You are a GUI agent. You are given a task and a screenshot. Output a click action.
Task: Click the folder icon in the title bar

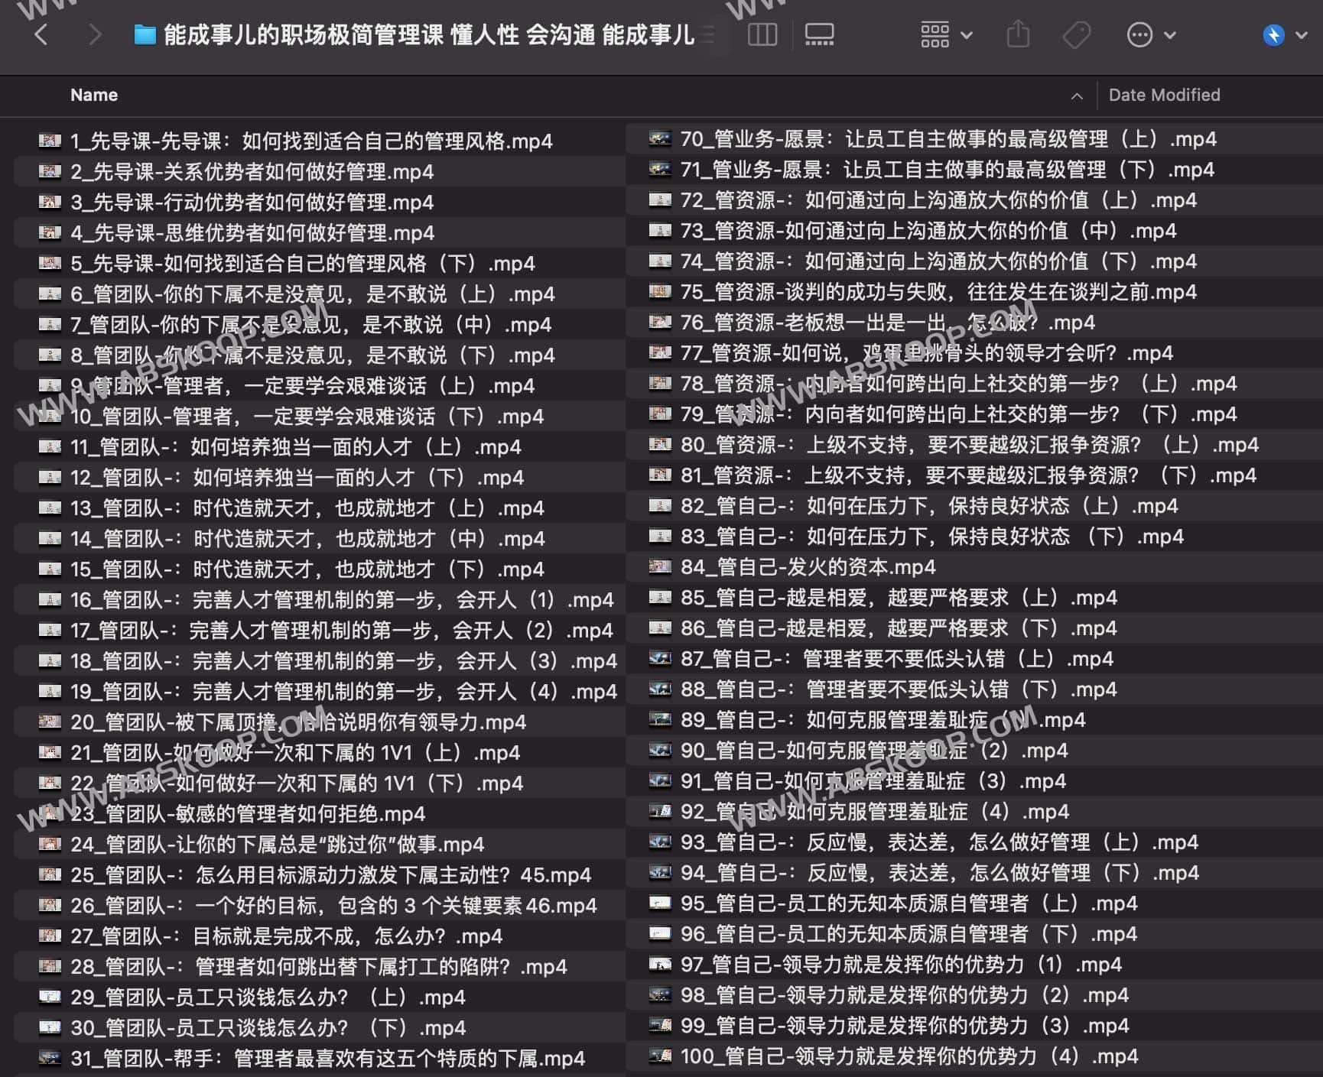145,34
